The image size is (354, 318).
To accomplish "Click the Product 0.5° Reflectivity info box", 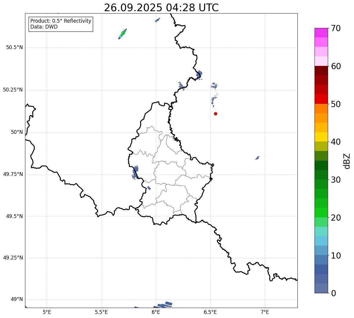I will [61, 24].
